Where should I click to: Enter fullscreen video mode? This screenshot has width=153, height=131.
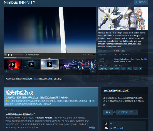(94, 55)
